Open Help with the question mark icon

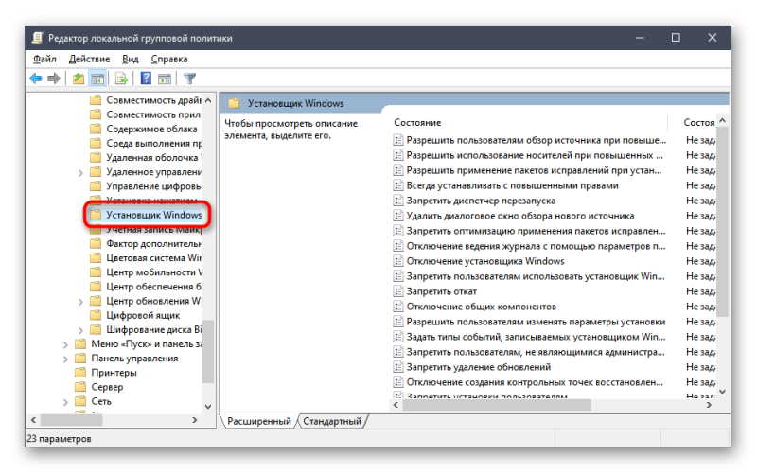coord(146,79)
